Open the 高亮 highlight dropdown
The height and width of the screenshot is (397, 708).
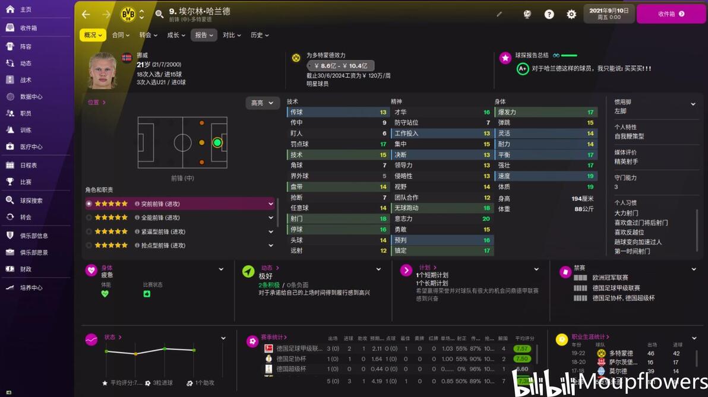pyautogui.click(x=263, y=103)
